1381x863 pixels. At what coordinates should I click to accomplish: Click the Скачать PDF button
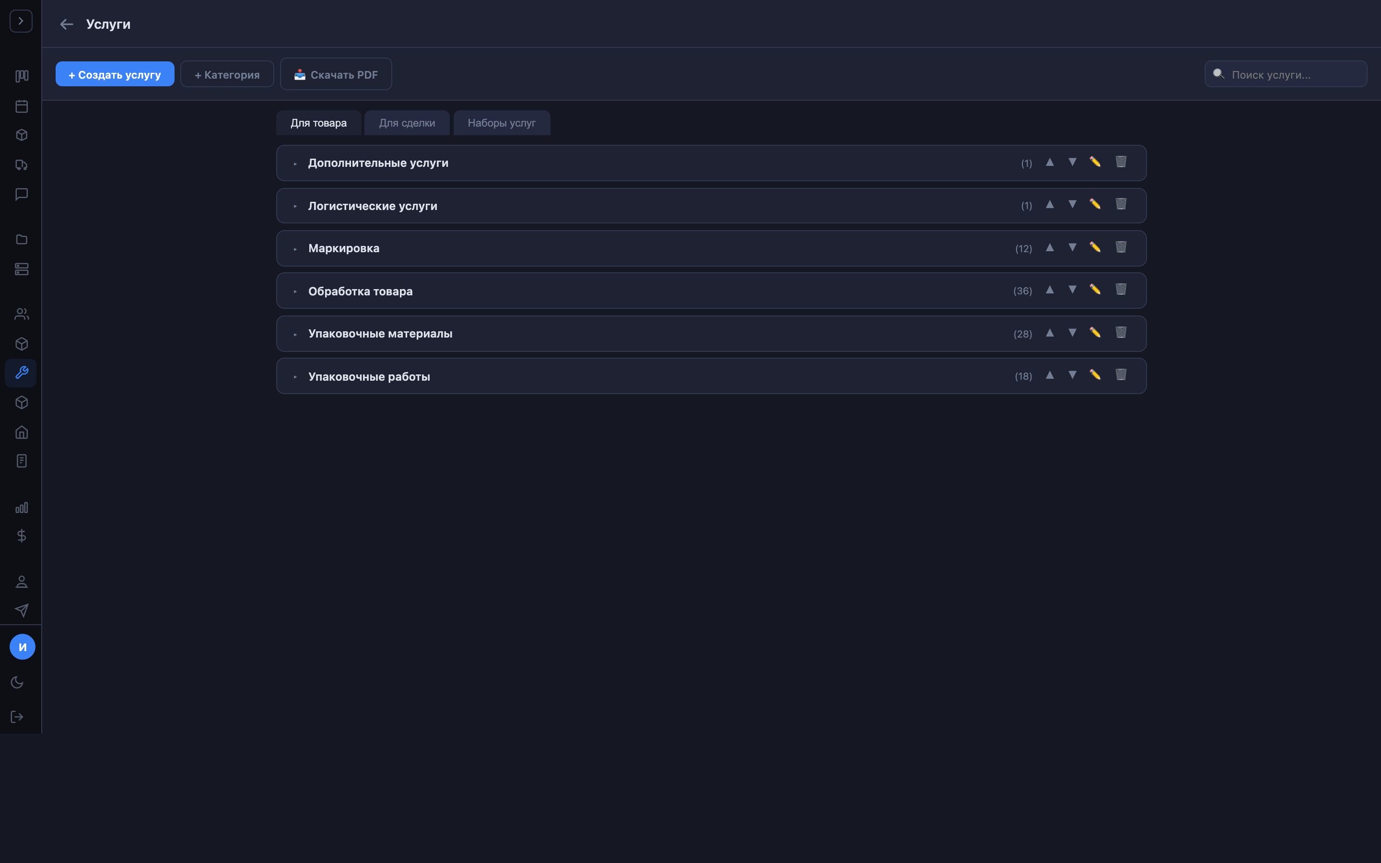tap(336, 74)
